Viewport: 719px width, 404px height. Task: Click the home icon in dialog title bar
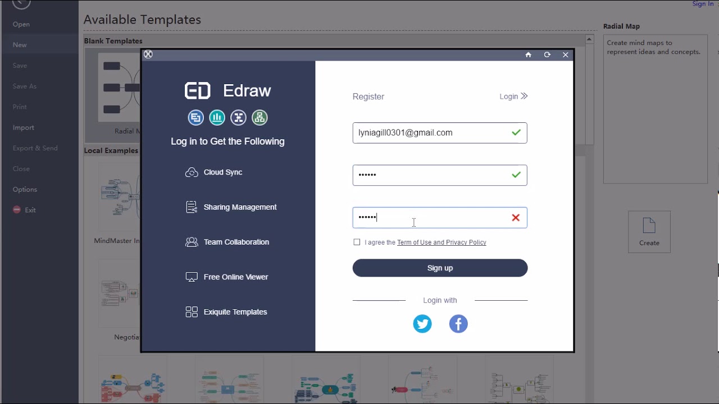[528, 54]
